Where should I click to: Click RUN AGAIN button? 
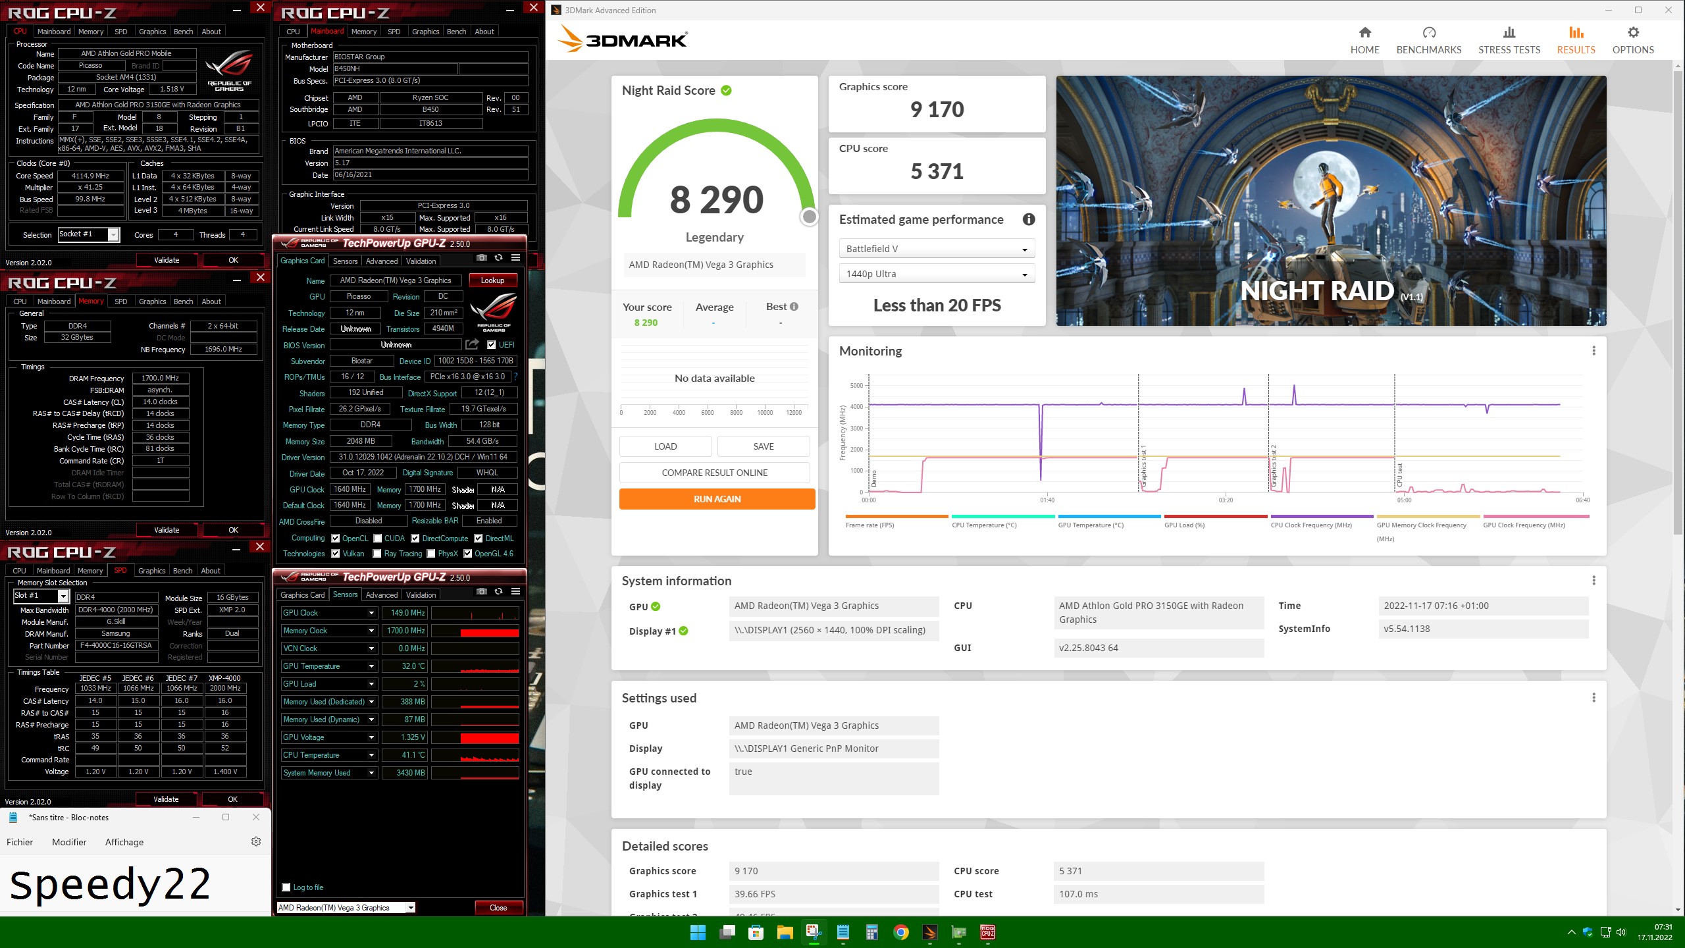click(717, 499)
